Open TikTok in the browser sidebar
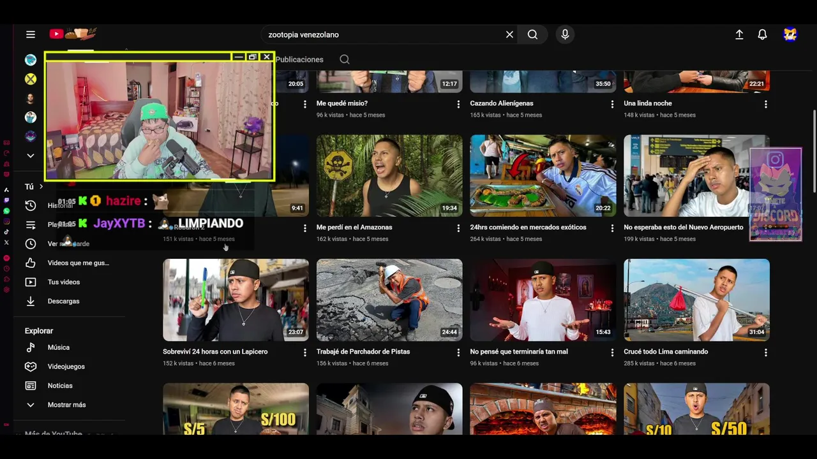The image size is (817, 459). pyautogui.click(x=6, y=232)
